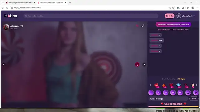
Task: Expand video to fullscreen with arrows icon
Action: tap(143, 26)
